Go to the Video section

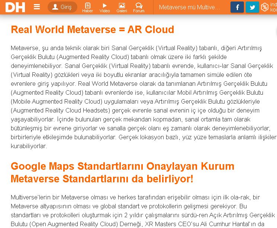[x=104, y=7]
